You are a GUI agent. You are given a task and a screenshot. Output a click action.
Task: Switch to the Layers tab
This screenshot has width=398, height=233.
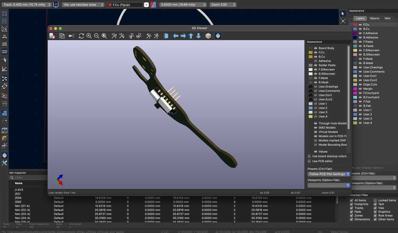coord(360,18)
